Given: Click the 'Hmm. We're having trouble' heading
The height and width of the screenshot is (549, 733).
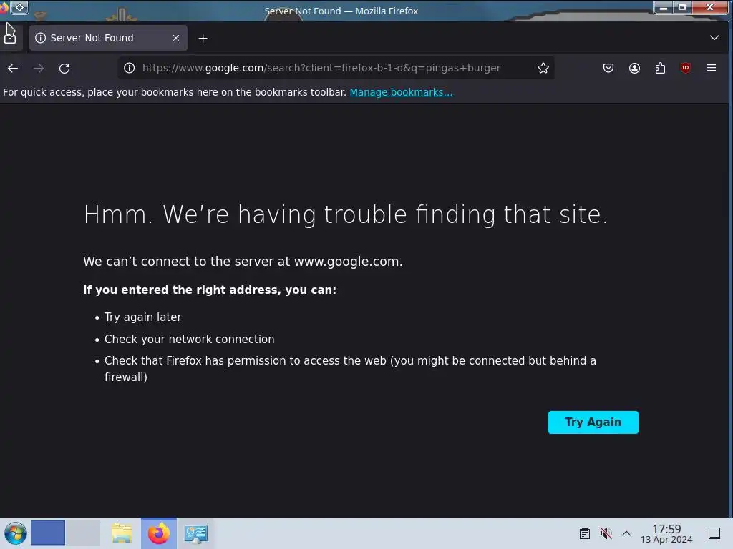Looking at the screenshot, I should click(x=346, y=214).
